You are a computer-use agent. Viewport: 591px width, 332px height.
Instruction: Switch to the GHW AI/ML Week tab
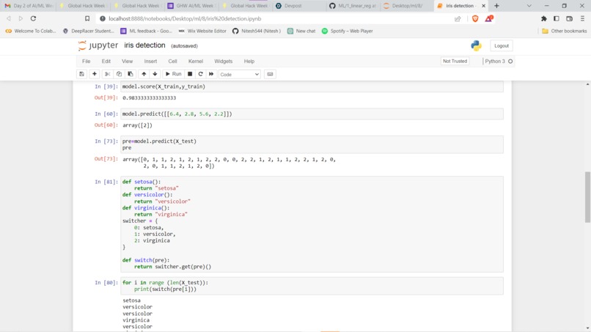(x=191, y=6)
